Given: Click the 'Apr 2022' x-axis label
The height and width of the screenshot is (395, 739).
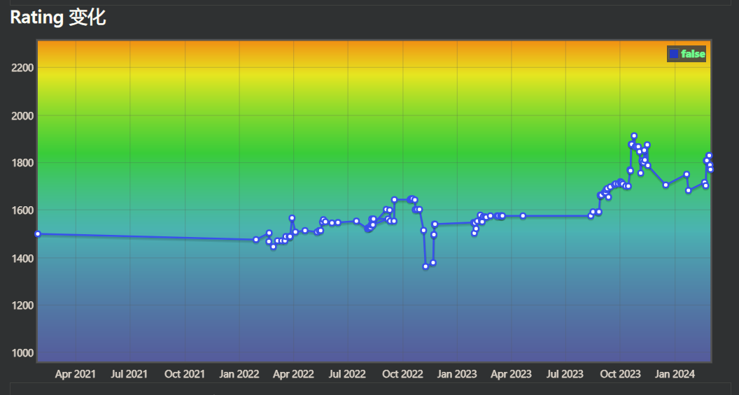Looking at the screenshot, I should [293, 374].
